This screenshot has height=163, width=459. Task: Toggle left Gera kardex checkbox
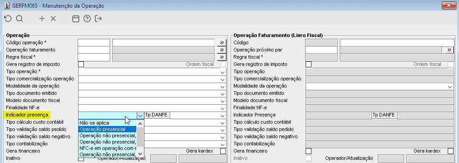[x=223, y=151]
